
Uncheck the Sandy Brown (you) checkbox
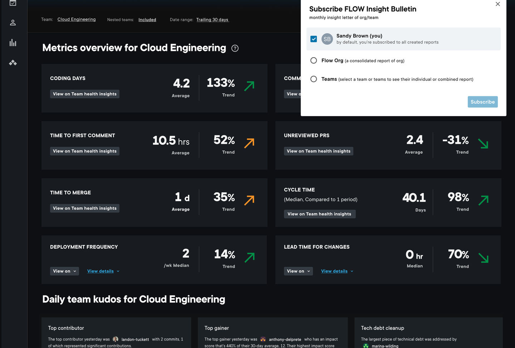coord(314,39)
